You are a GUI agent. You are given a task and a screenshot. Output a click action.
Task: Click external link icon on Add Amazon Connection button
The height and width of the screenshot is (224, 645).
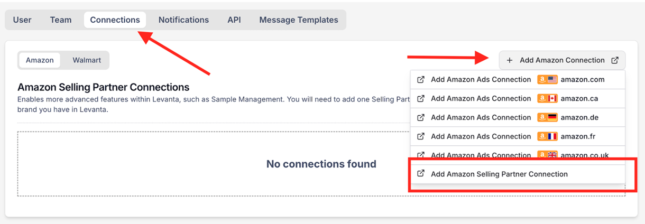[615, 60]
